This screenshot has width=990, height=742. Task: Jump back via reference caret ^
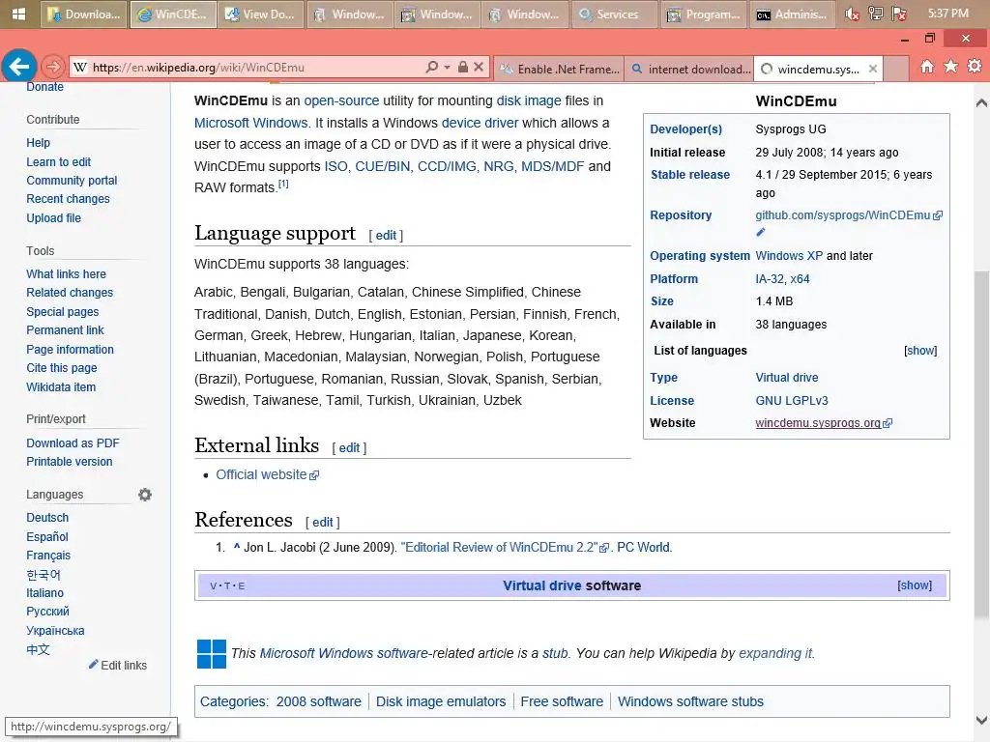point(237,547)
